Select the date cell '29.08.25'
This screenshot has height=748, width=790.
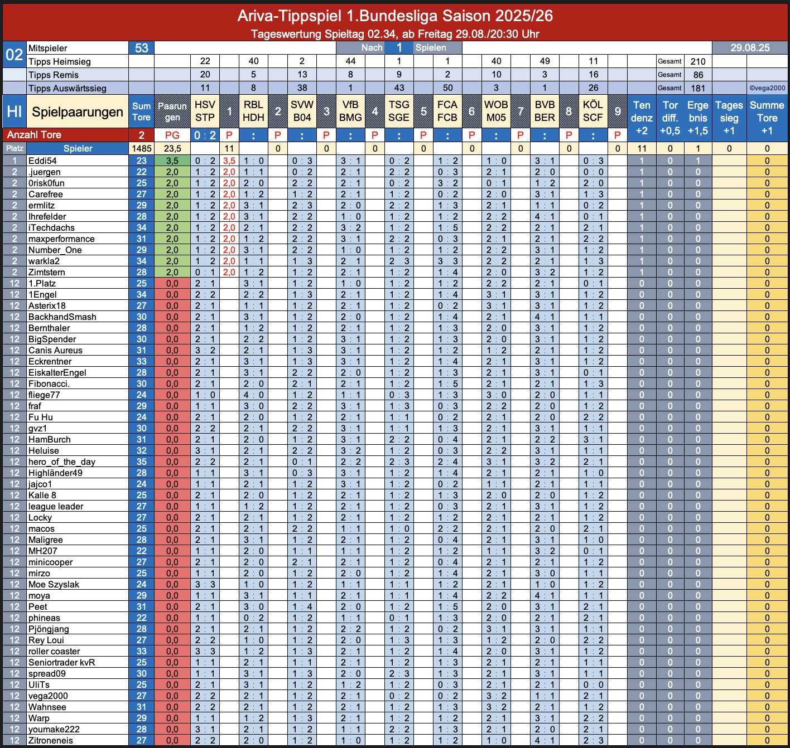coord(750,48)
